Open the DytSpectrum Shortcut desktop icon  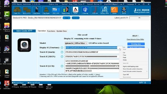7,27
